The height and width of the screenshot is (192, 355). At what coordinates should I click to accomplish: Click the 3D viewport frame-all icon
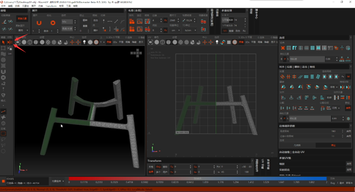point(18,42)
